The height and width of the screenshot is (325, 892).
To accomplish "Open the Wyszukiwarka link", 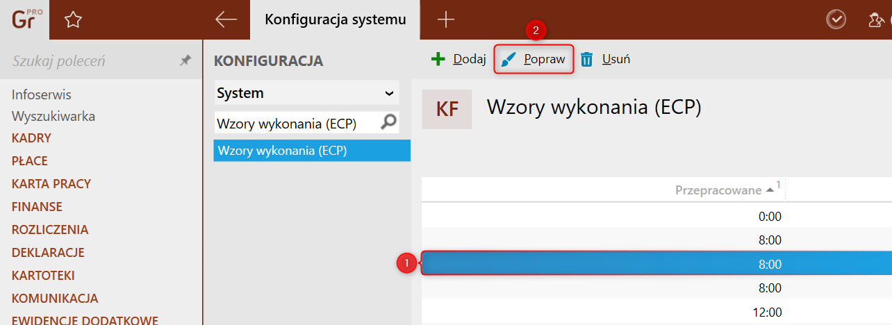I will click(53, 116).
